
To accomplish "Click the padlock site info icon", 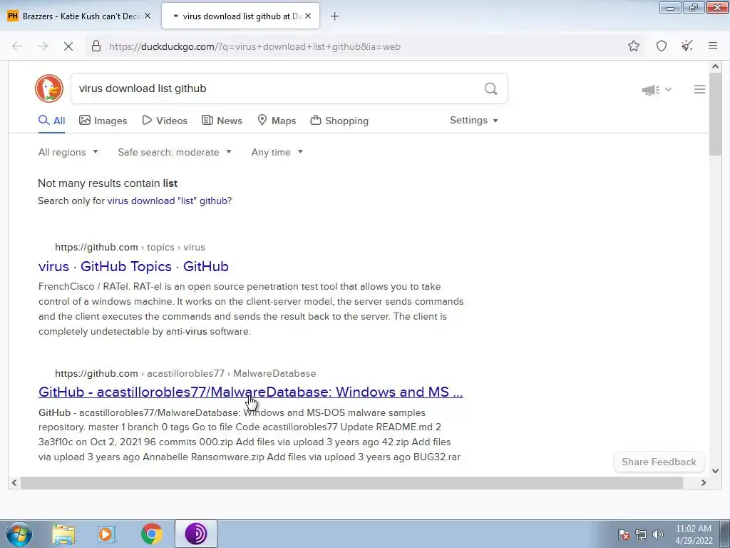I will (96, 46).
